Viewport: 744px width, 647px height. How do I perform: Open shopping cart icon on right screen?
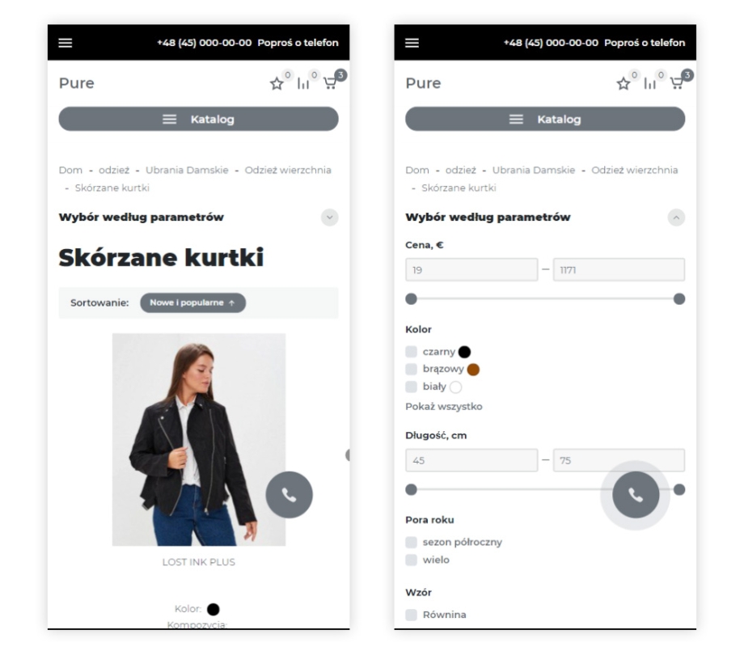(x=677, y=83)
